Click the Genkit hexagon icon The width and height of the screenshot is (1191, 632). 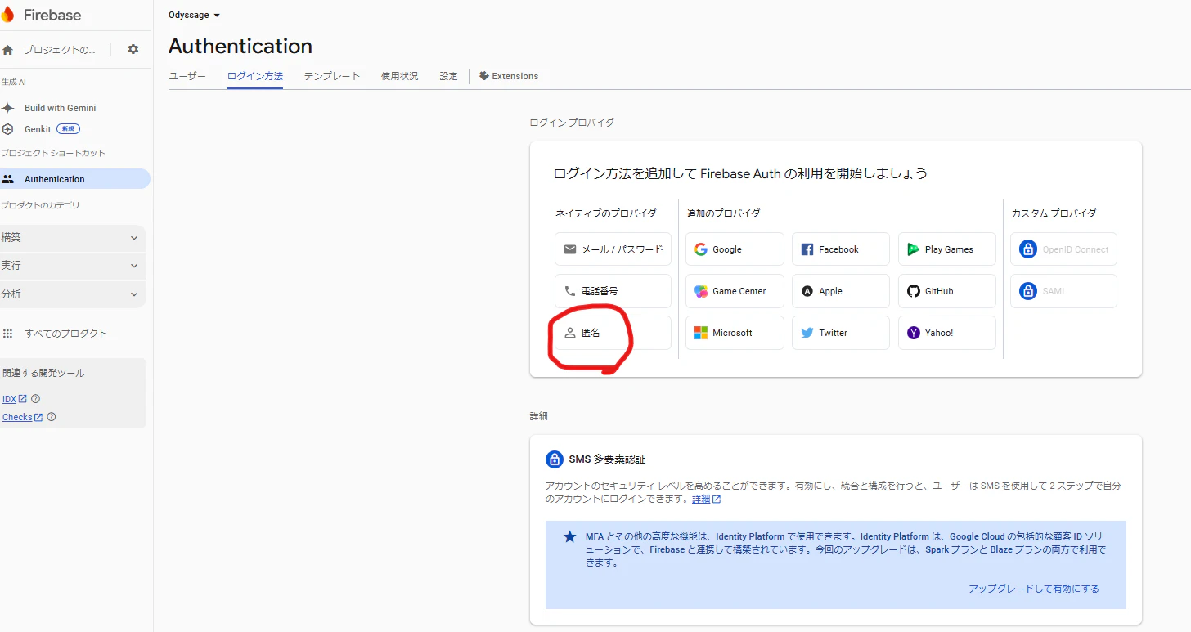(8, 129)
